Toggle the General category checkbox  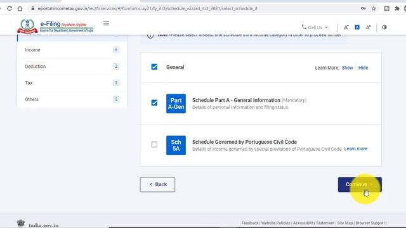[x=154, y=67]
